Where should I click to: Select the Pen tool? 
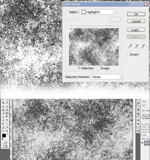3,120
